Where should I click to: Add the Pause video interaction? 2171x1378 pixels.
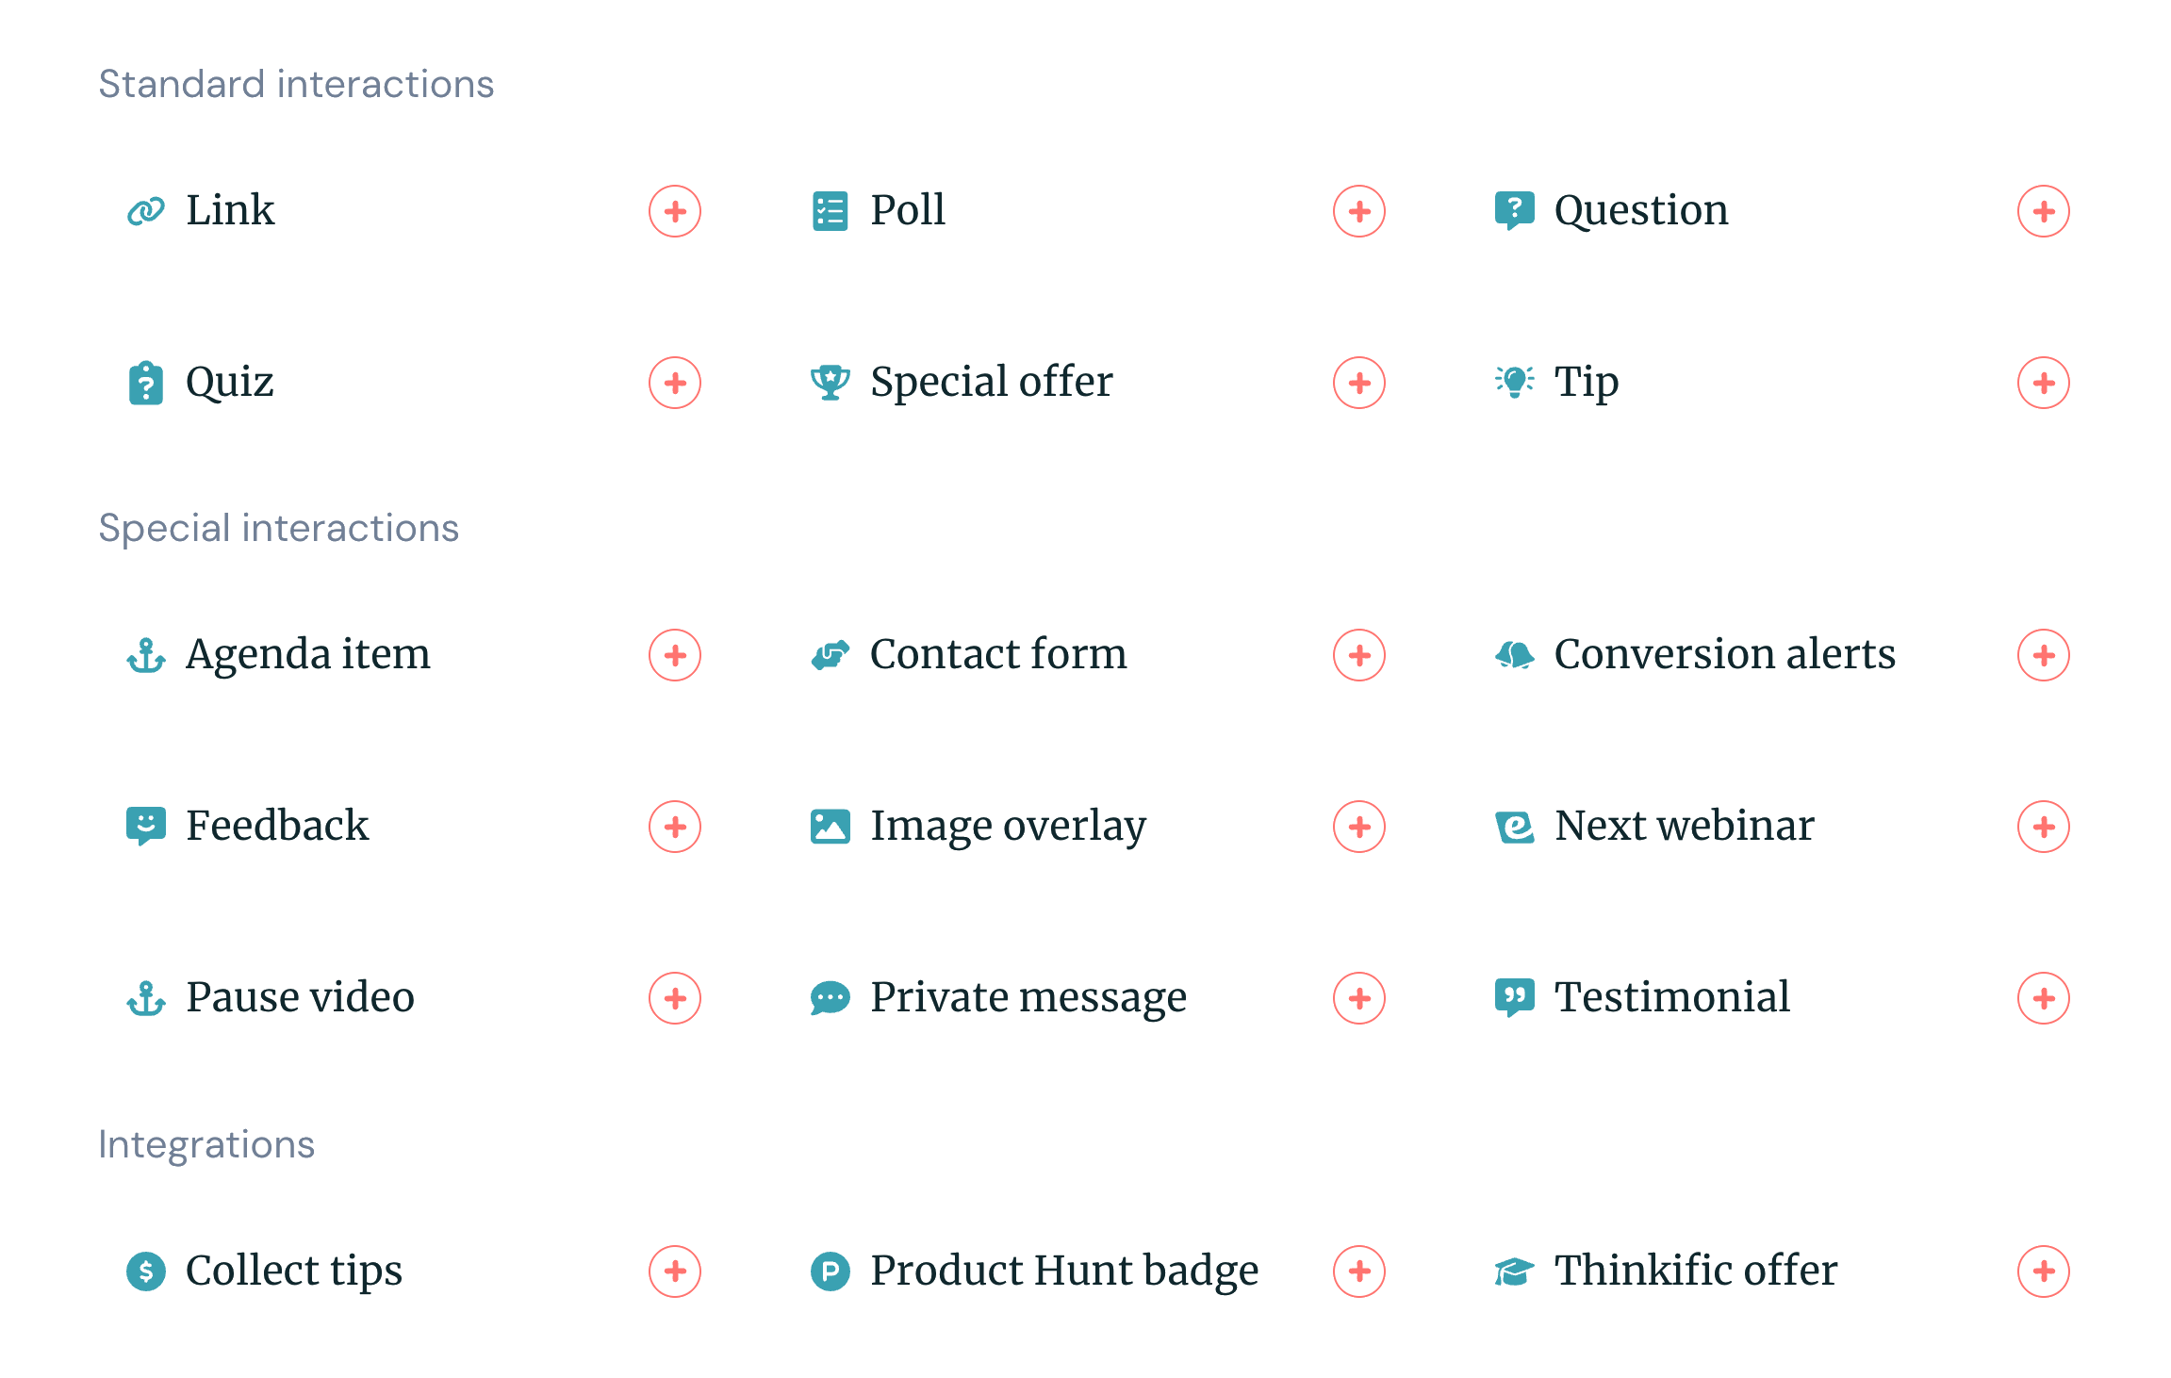click(x=675, y=997)
